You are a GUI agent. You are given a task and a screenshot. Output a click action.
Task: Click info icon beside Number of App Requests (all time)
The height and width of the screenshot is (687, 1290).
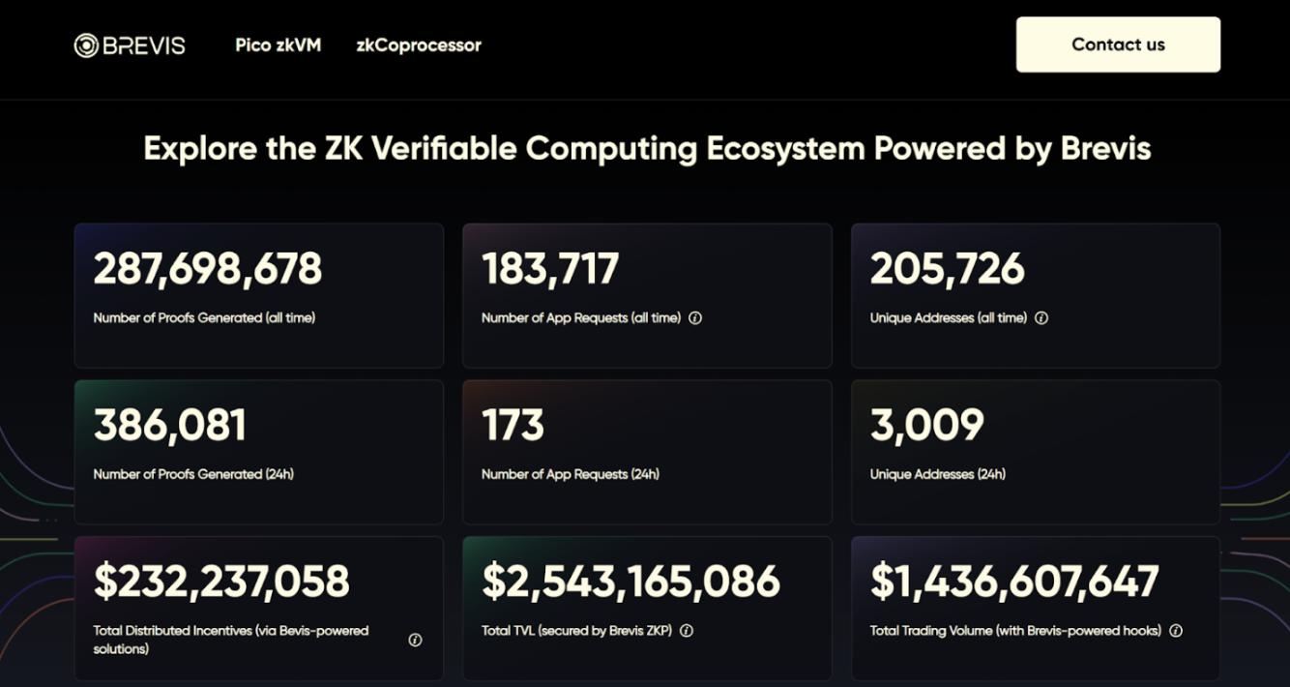[695, 317]
